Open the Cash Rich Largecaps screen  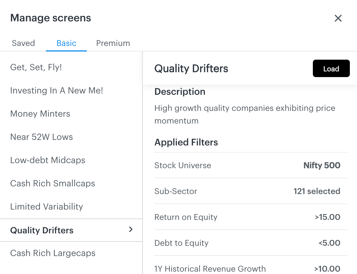53,253
